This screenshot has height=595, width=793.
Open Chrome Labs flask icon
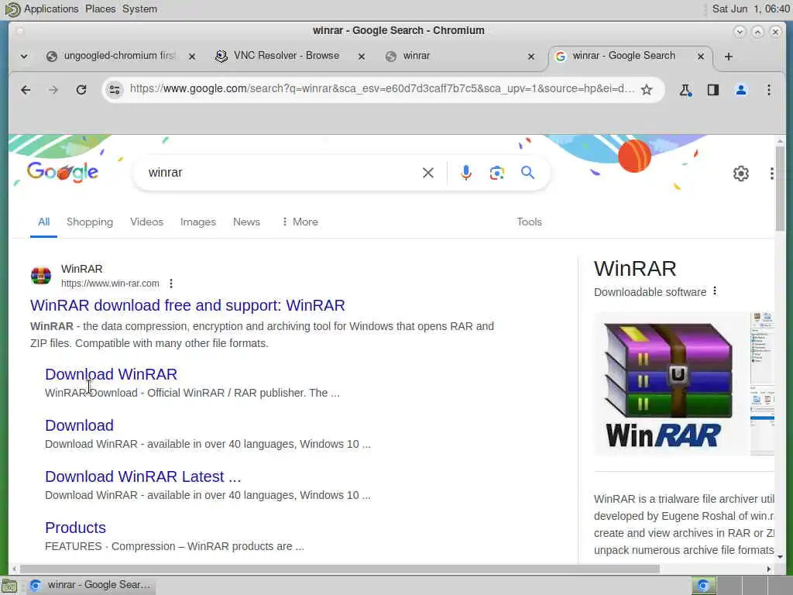click(685, 90)
